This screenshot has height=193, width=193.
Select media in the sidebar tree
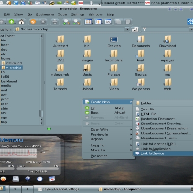[x=6, y=86]
